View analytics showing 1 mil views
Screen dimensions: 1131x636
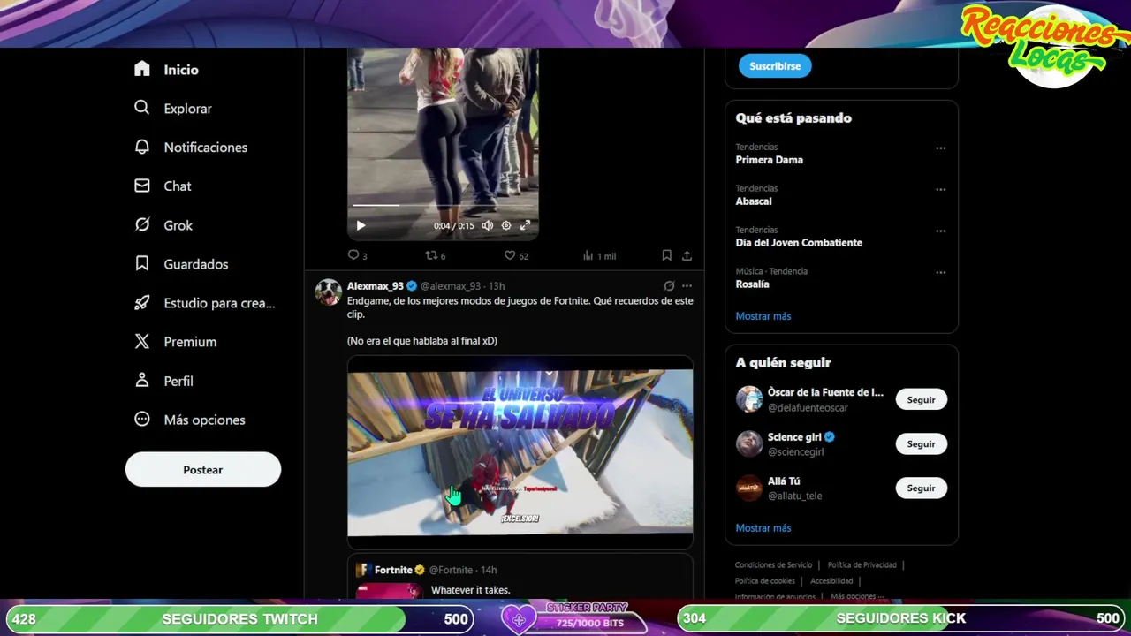tap(599, 255)
